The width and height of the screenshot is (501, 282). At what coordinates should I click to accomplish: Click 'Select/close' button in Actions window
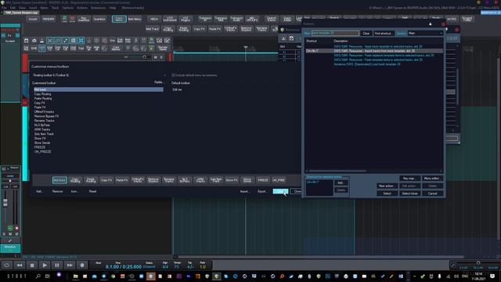(x=409, y=193)
